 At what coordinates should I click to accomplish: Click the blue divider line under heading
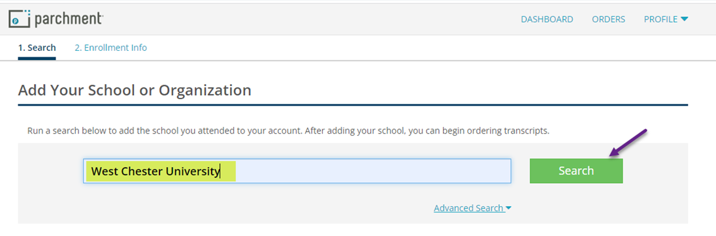pyautogui.click(x=353, y=105)
